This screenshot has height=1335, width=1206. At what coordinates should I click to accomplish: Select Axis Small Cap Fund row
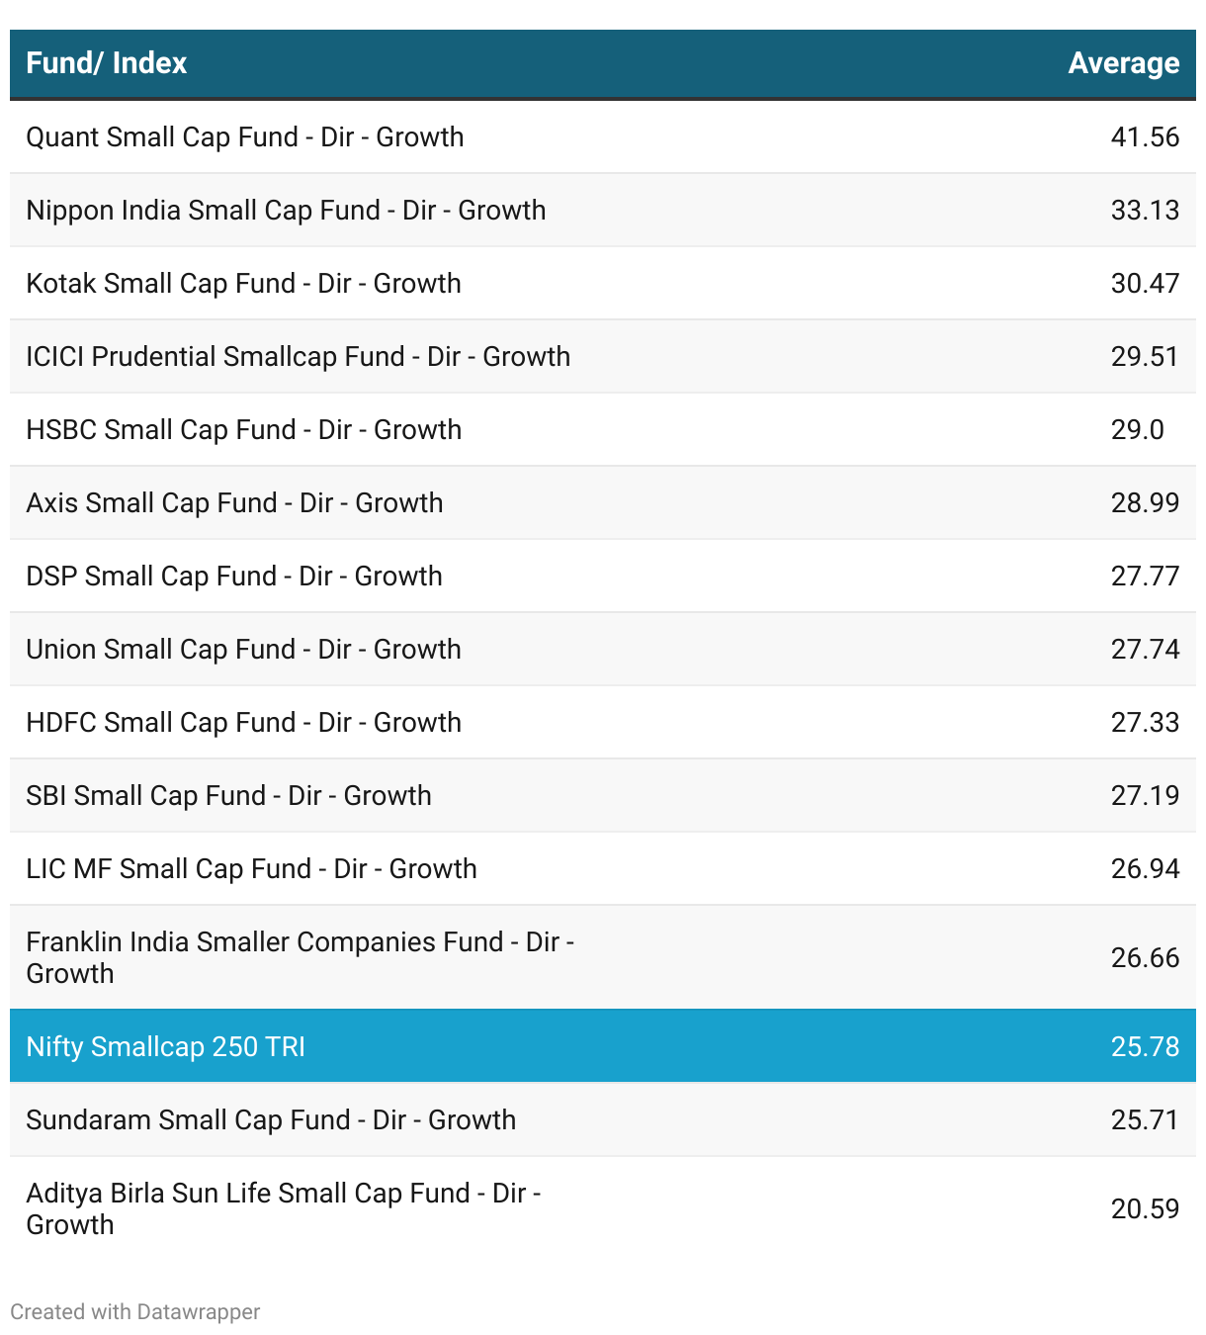[603, 503]
